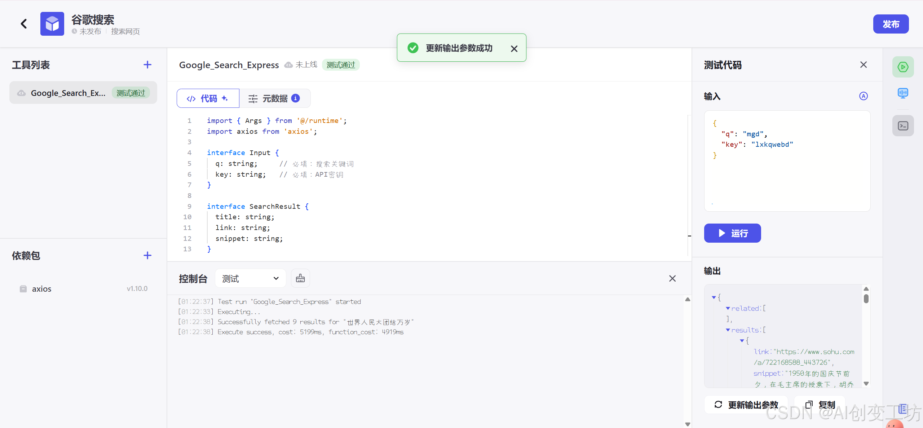
Task: Dismiss the 更新输出参数成功 notification
Action: pos(514,49)
